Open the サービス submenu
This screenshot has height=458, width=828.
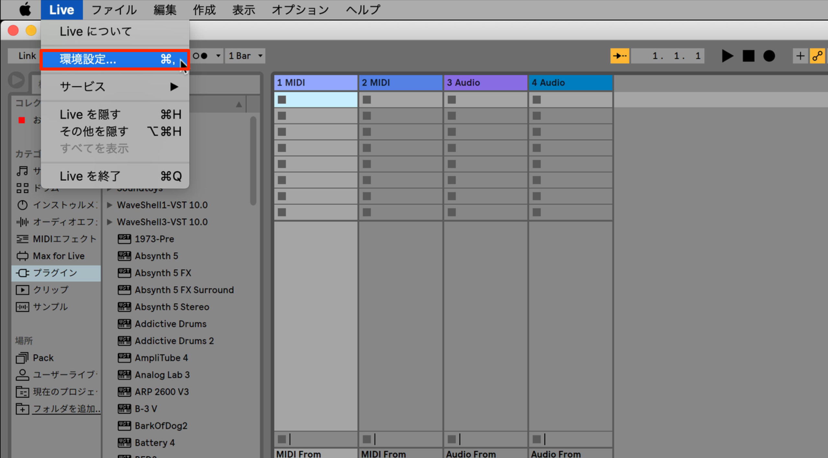(115, 87)
